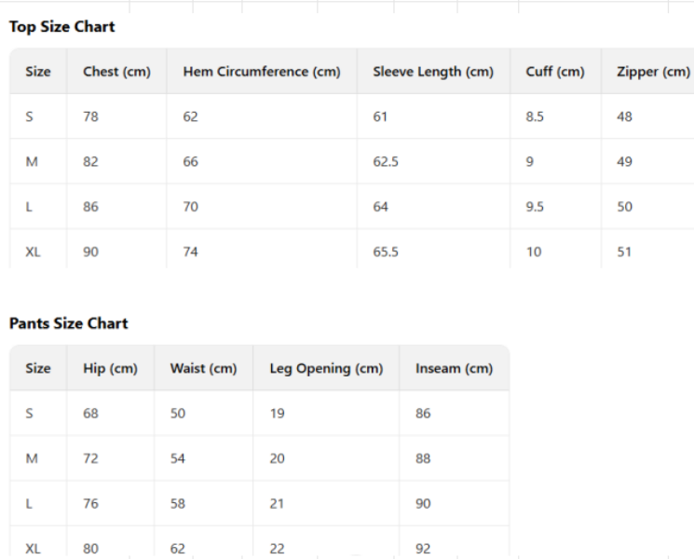Viewport: 694px width, 559px height.
Task: Select the inseam value 88
Action: click(x=423, y=458)
